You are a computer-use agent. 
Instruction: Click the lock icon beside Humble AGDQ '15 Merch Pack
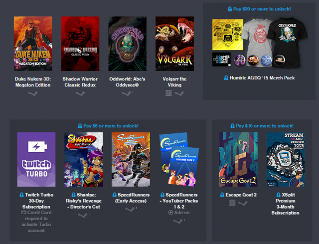click(x=226, y=78)
